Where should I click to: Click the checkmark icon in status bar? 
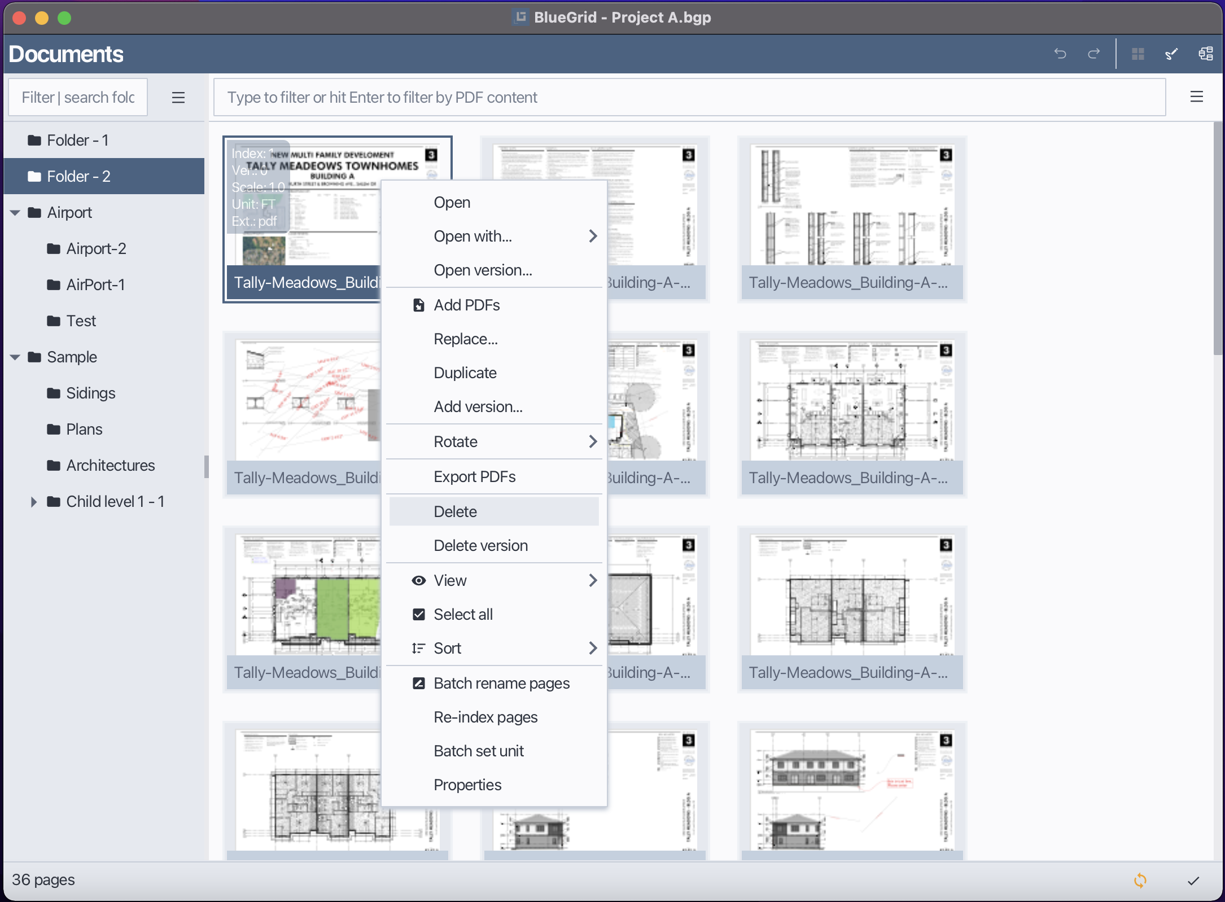(x=1193, y=880)
